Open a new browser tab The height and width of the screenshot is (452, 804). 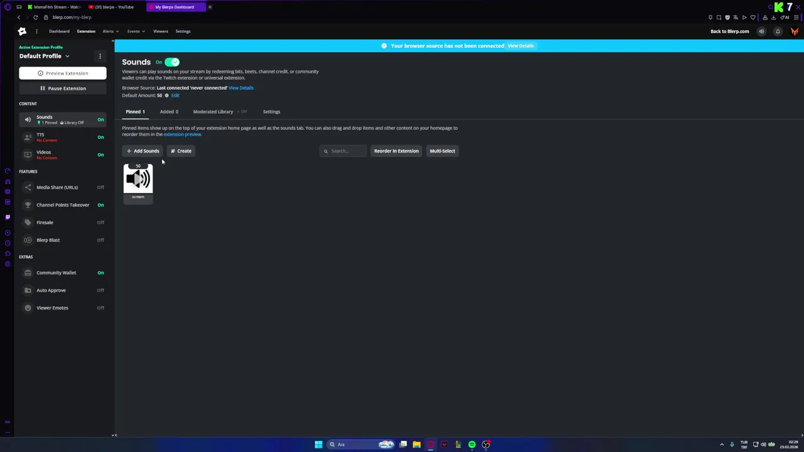coord(210,7)
